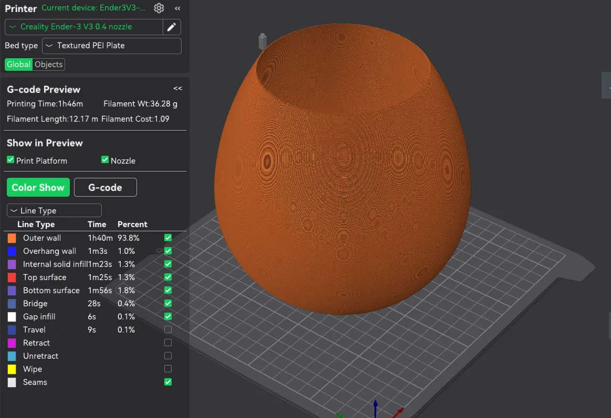Click the Bridge color swatch
This screenshot has width=611, height=418.
12,304
